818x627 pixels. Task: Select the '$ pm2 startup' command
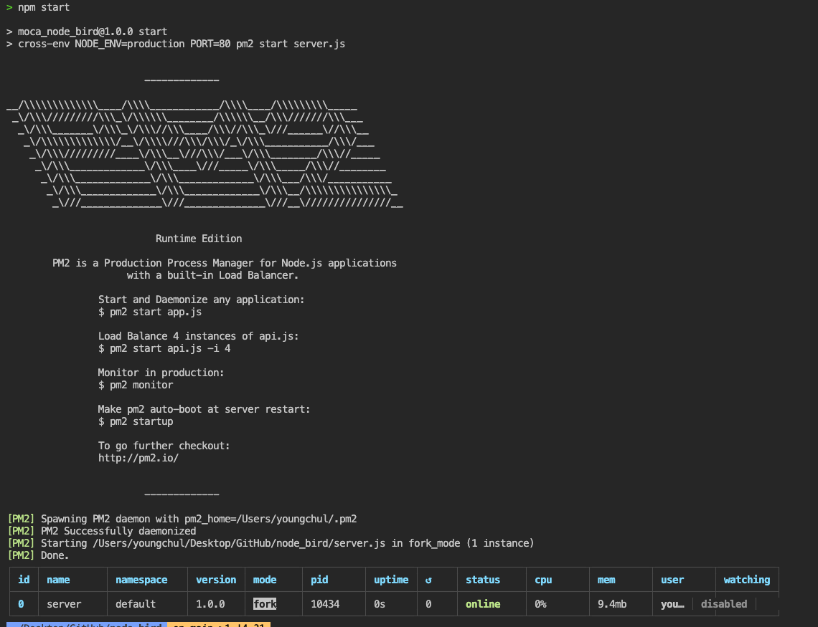[x=136, y=422]
